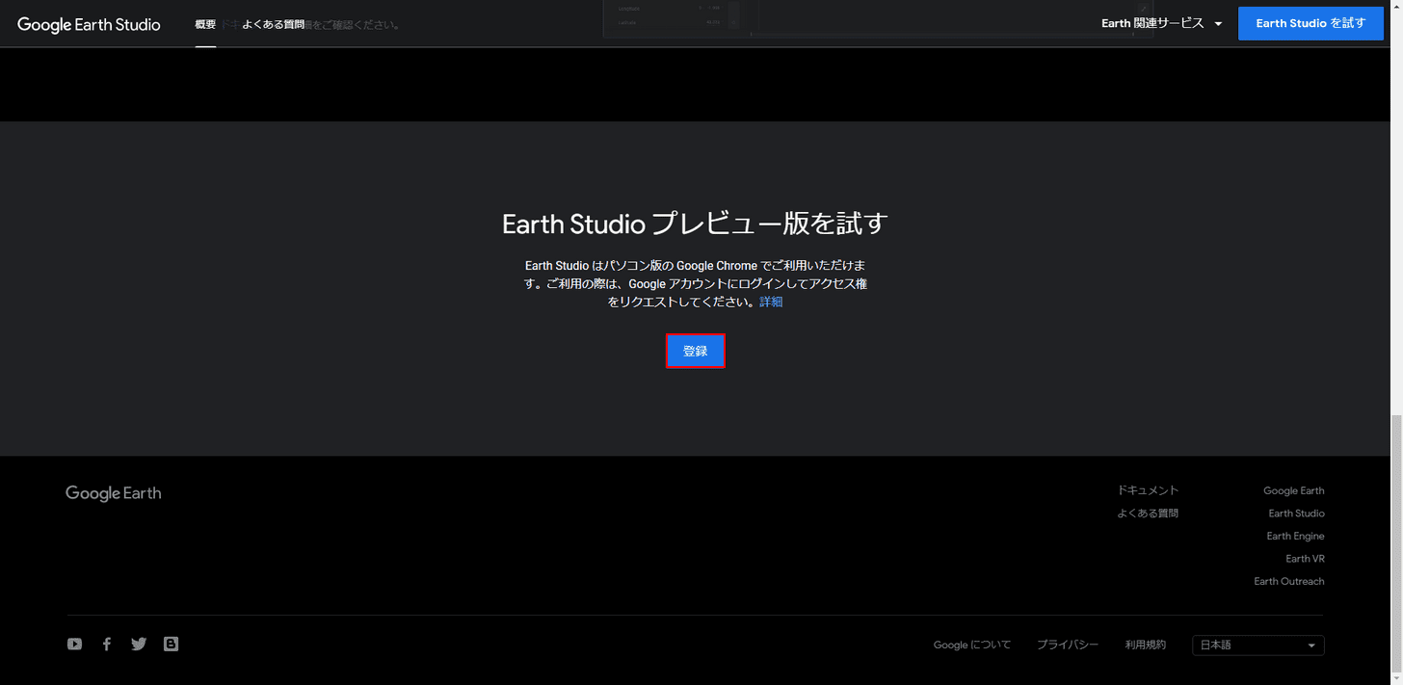Click the Google Earth footer logo
The width and height of the screenshot is (1403, 685).
point(114,493)
